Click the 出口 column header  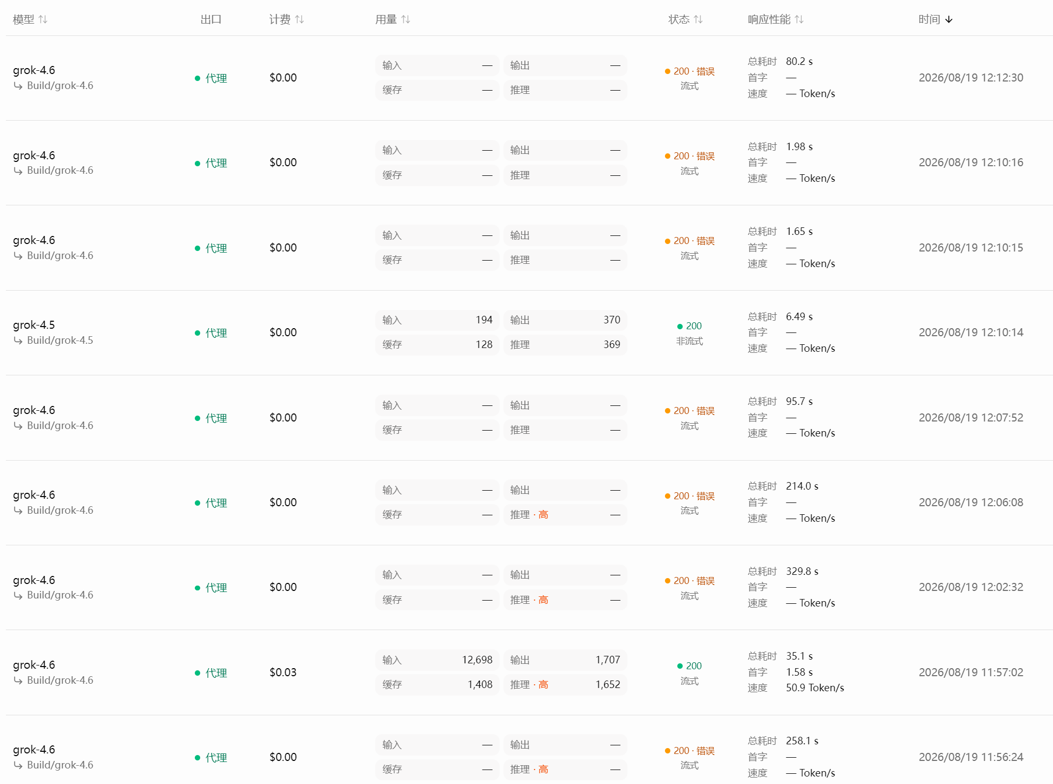coord(211,19)
